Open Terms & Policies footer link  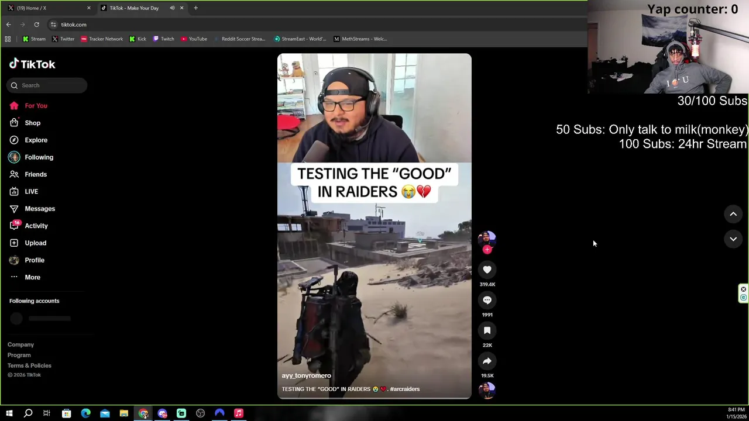tap(29, 365)
